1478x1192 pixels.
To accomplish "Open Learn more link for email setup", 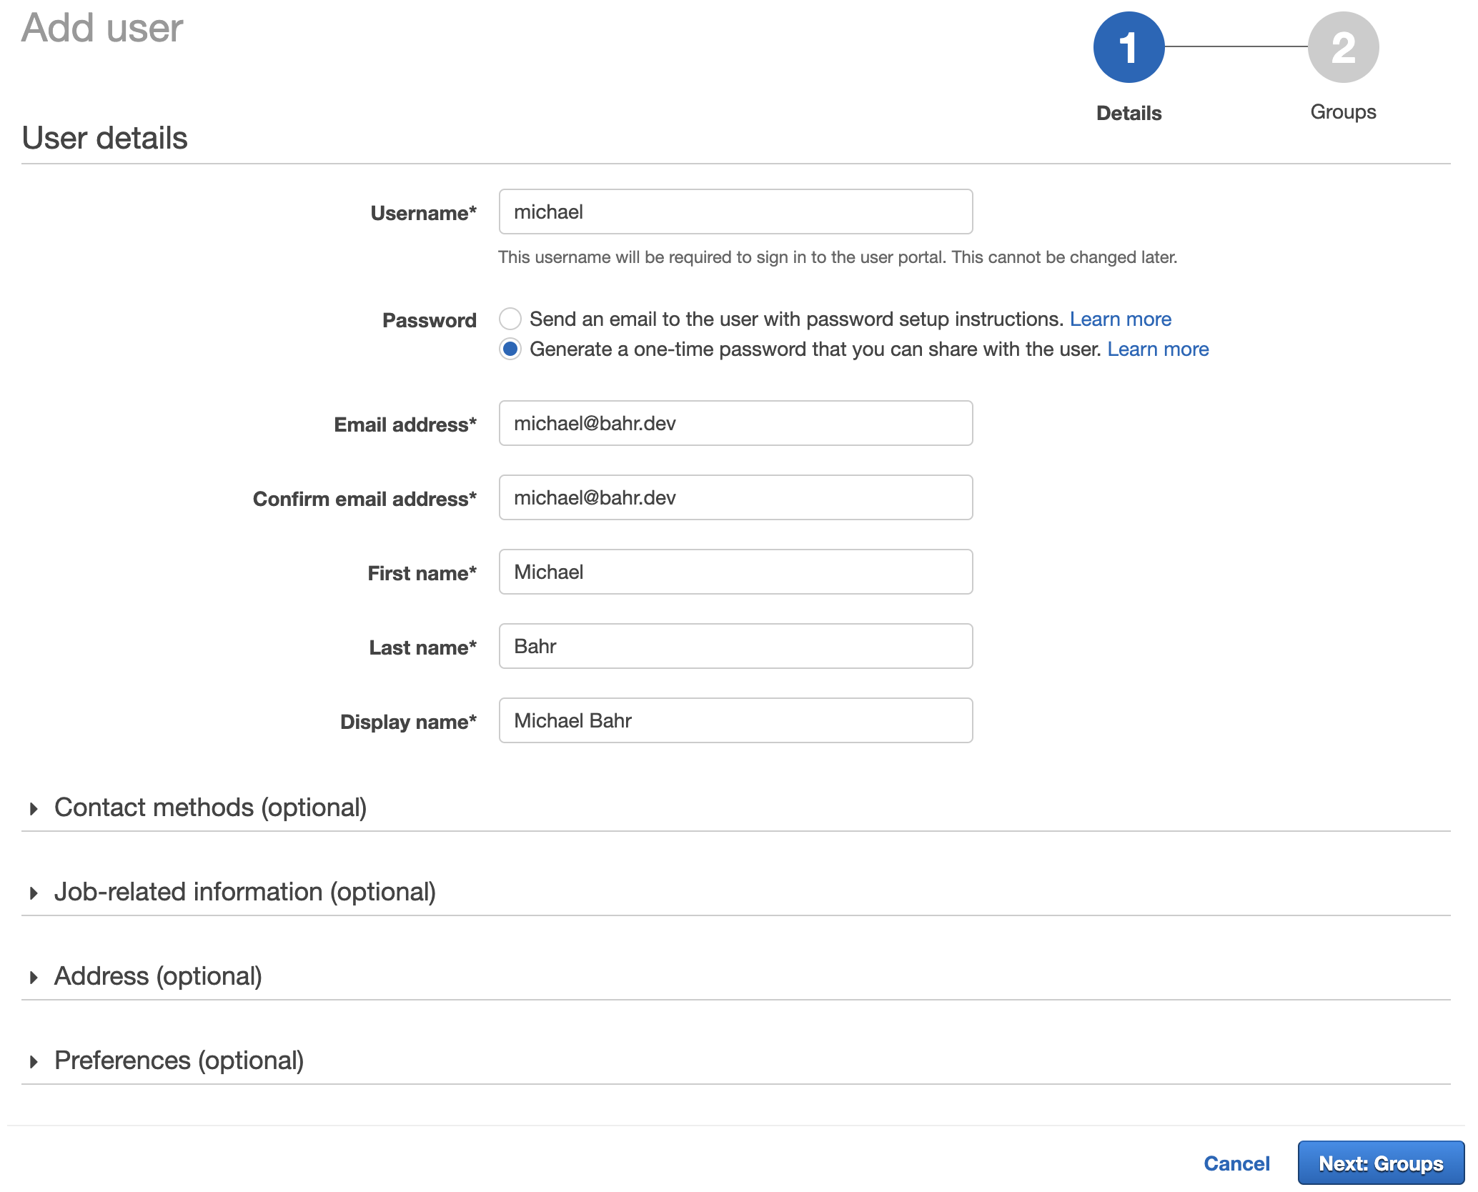I will tap(1120, 319).
